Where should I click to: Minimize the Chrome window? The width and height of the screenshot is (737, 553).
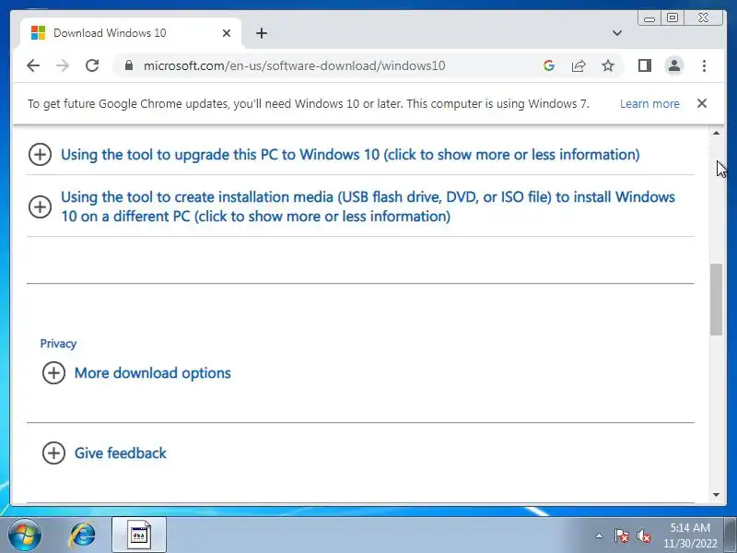pyautogui.click(x=649, y=18)
